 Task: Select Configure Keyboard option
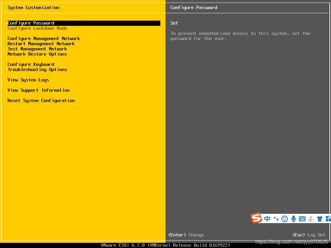point(31,65)
